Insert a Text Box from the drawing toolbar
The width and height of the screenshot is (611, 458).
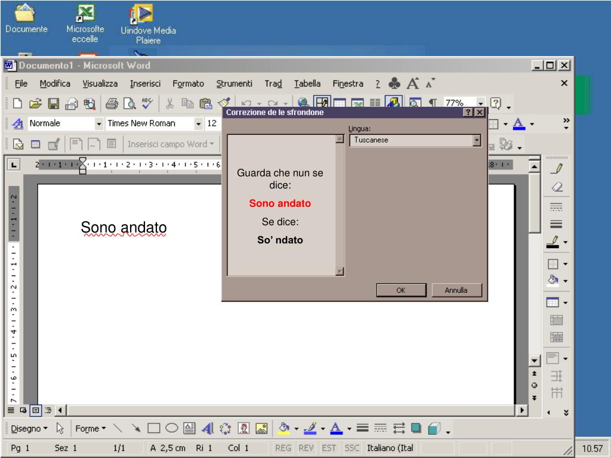pos(189,428)
